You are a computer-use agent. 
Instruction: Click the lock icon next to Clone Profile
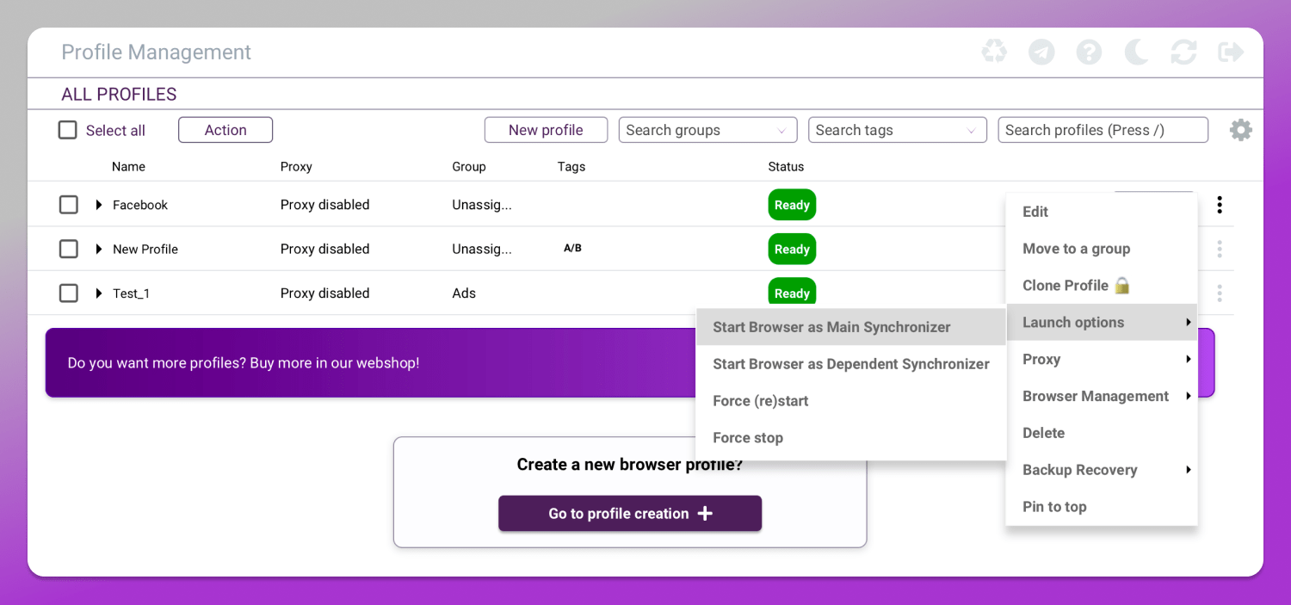pos(1122,285)
